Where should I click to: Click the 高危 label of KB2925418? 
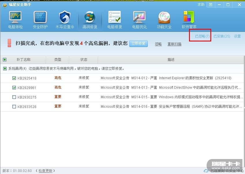pos(58,78)
